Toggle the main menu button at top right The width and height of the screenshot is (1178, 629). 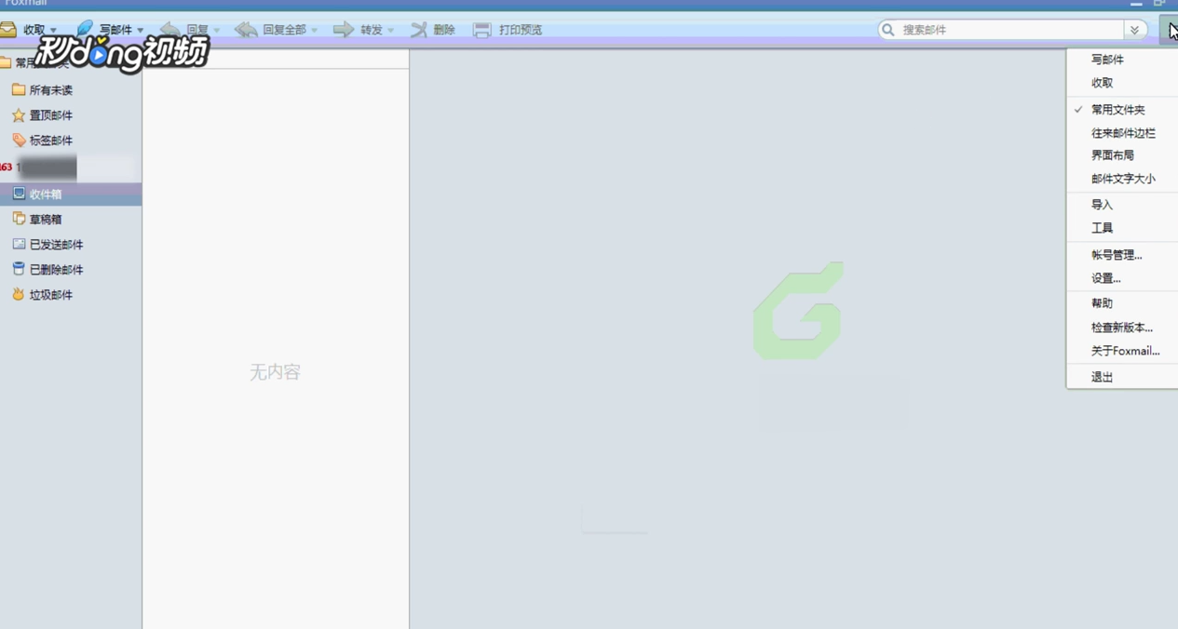click(1169, 30)
